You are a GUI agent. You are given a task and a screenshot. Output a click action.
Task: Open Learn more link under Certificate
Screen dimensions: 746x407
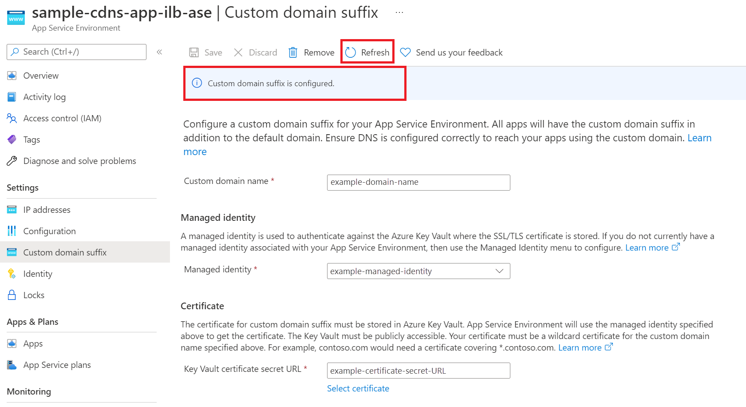580,347
